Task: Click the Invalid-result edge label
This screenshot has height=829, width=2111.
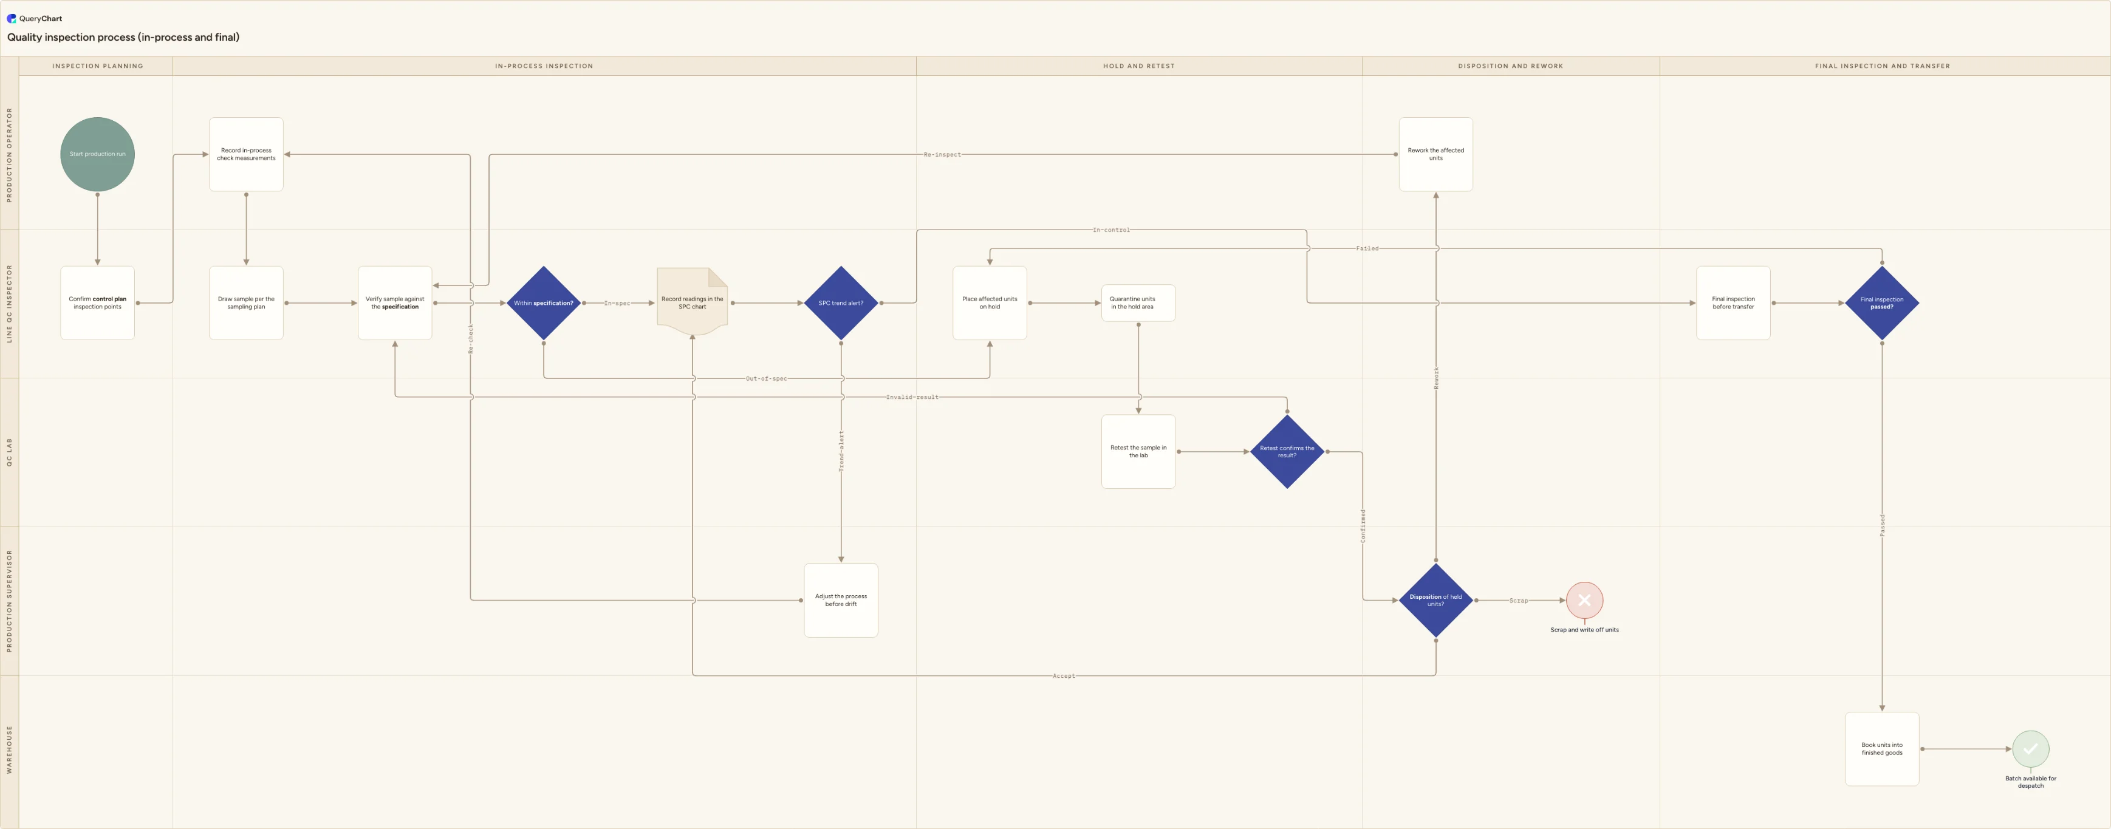Action: click(912, 397)
